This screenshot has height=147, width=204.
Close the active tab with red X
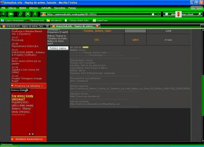point(97,26)
